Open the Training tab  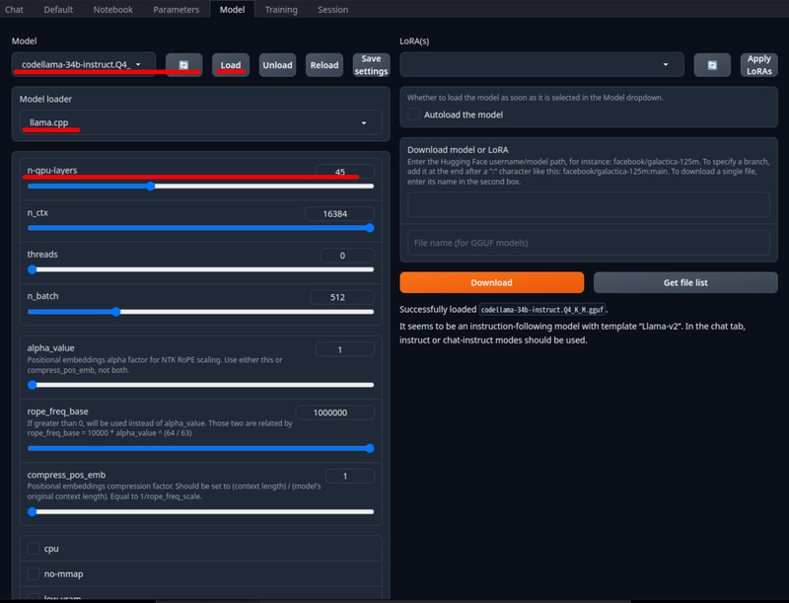tap(281, 10)
